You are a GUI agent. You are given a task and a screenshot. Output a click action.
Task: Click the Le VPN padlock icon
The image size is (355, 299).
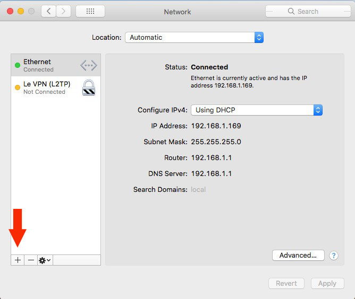[x=89, y=87]
